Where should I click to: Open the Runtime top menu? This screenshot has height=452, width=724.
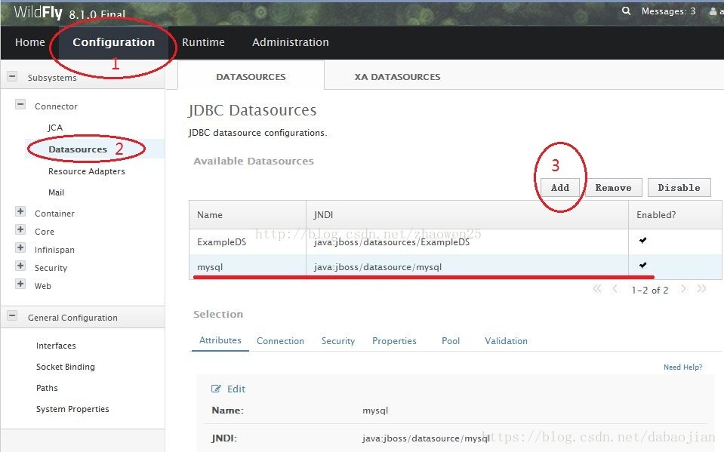[203, 42]
